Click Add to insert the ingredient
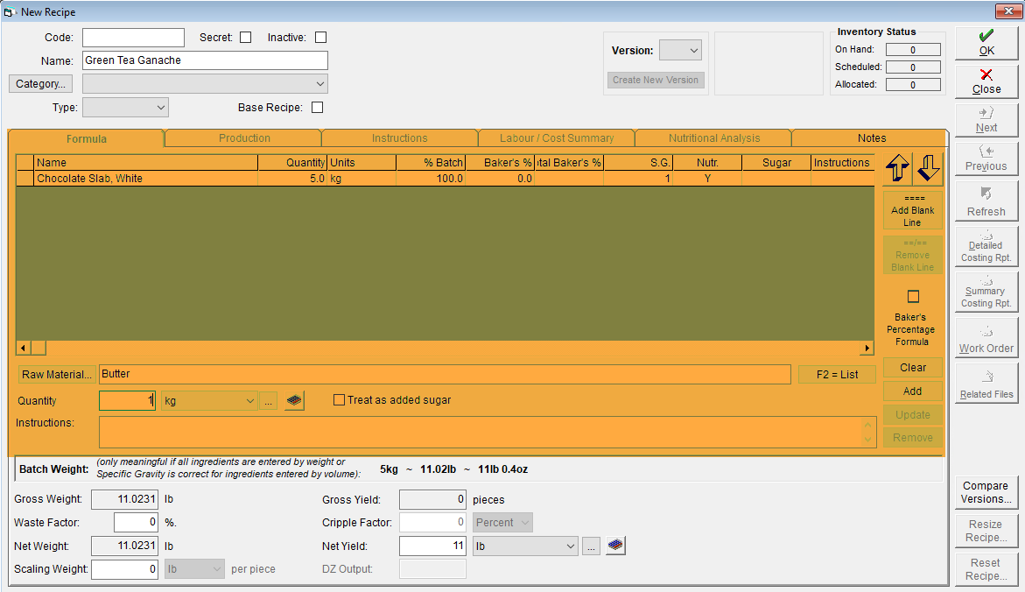The height and width of the screenshot is (592, 1025). pyautogui.click(x=913, y=391)
